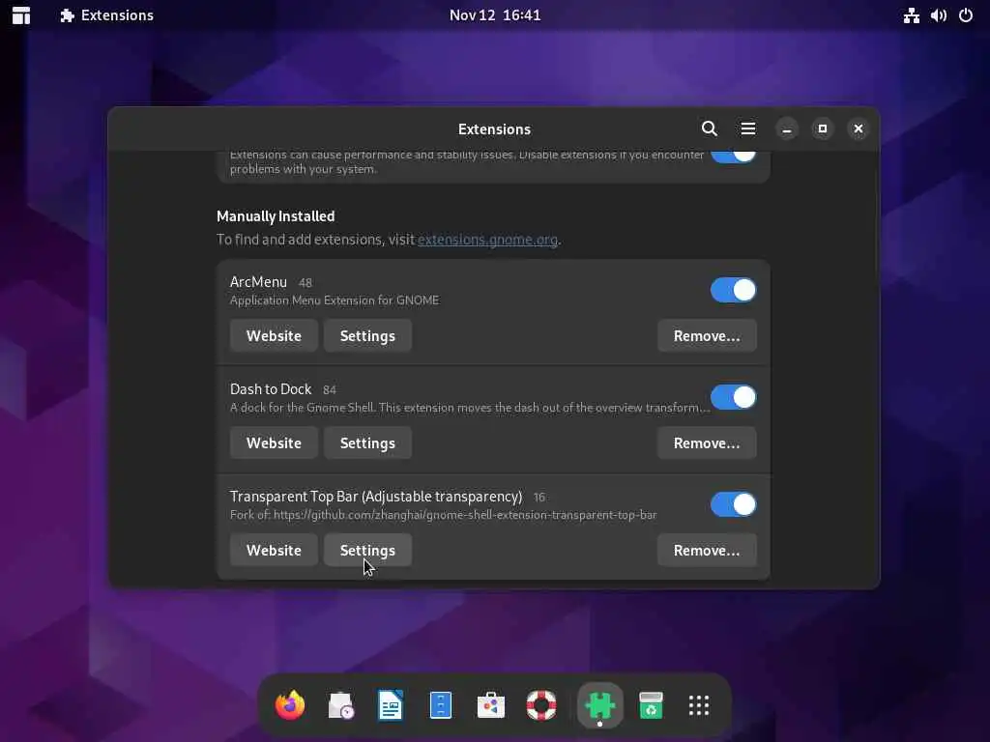The height and width of the screenshot is (742, 990).
Task: Show all applications grid
Action: click(x=699, y=704)
